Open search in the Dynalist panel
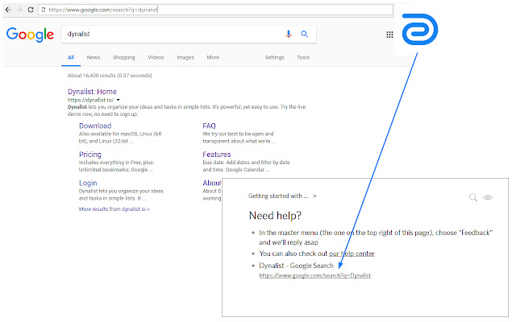The image size is (516, 322). tap(473, 197)
